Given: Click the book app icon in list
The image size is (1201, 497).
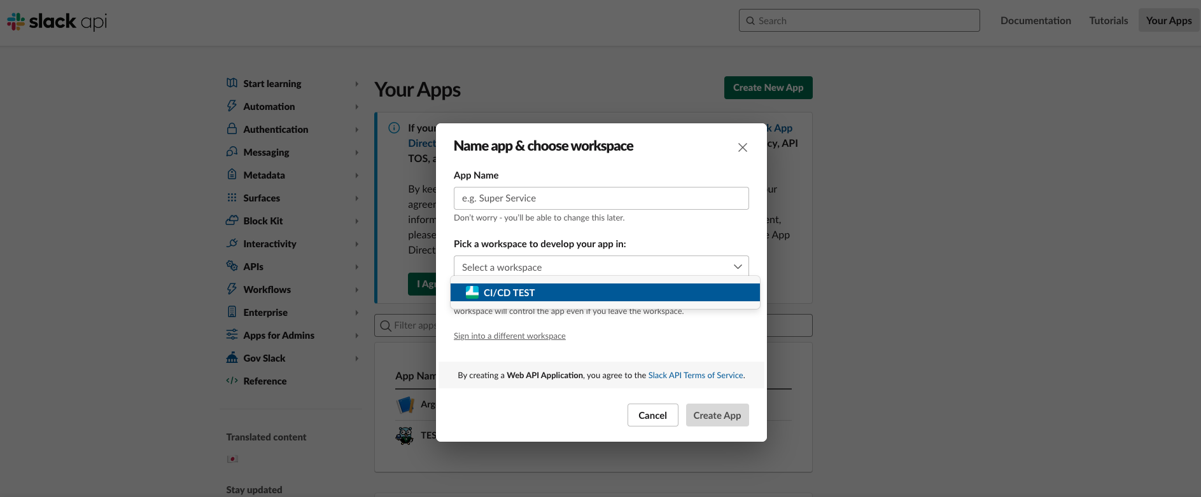Looking at the screenshot, I should pos(405,404).
